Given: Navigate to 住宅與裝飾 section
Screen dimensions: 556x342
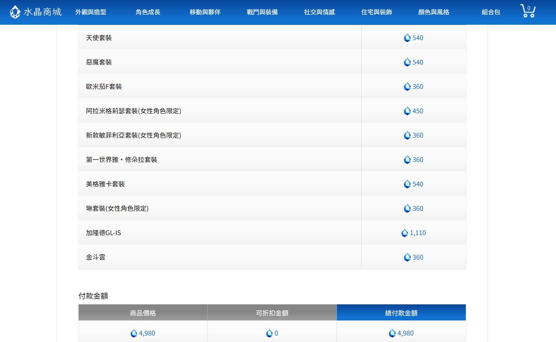Looking at the screenshot, I should [x=376, y=12].
